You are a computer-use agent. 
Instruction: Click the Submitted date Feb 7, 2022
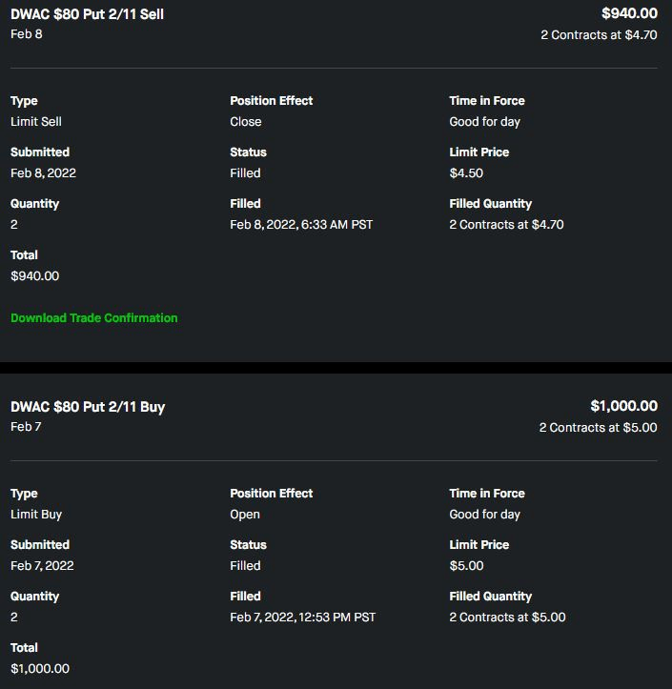(x=42, y=566)
